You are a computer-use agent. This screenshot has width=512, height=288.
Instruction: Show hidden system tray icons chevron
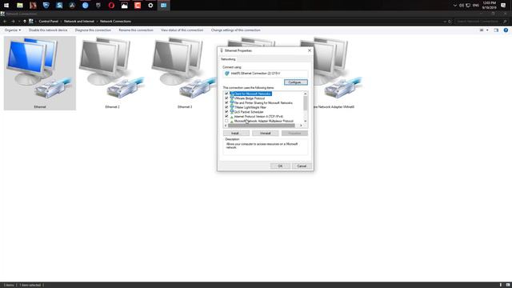click(x=455, y=6)
